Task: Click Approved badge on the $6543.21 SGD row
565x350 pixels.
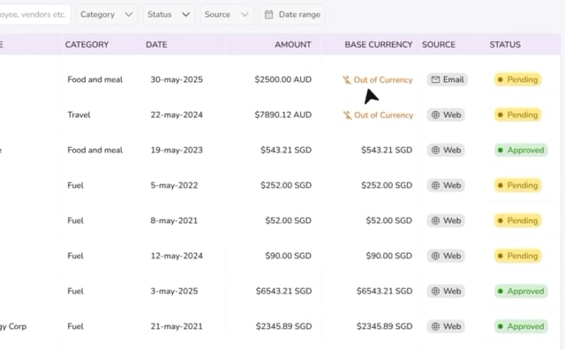Action: pos(521,291)
